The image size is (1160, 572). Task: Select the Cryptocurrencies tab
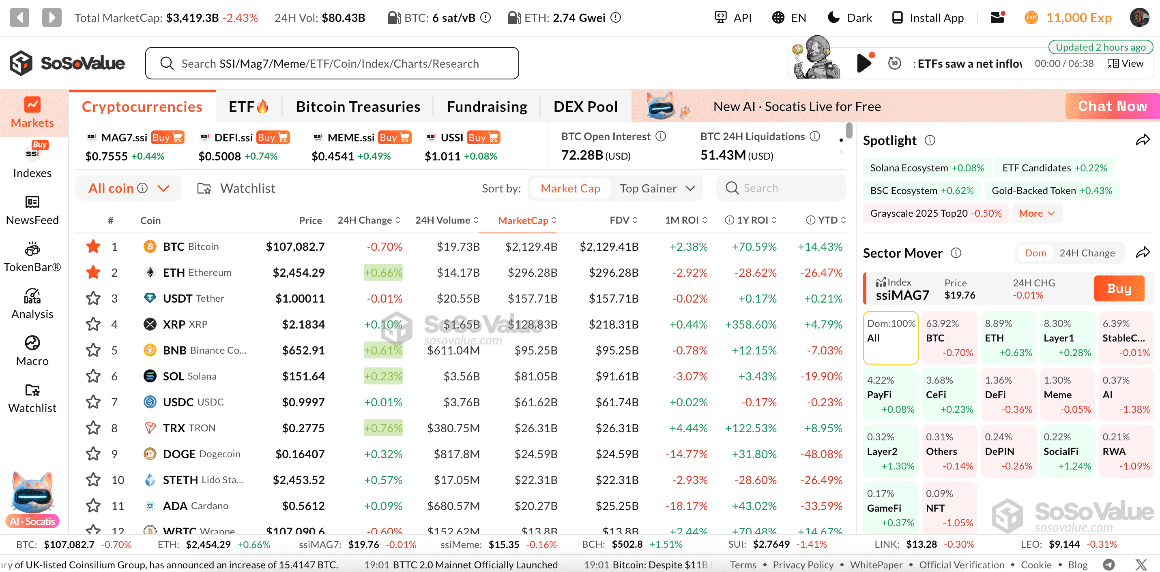pos(142,107)
